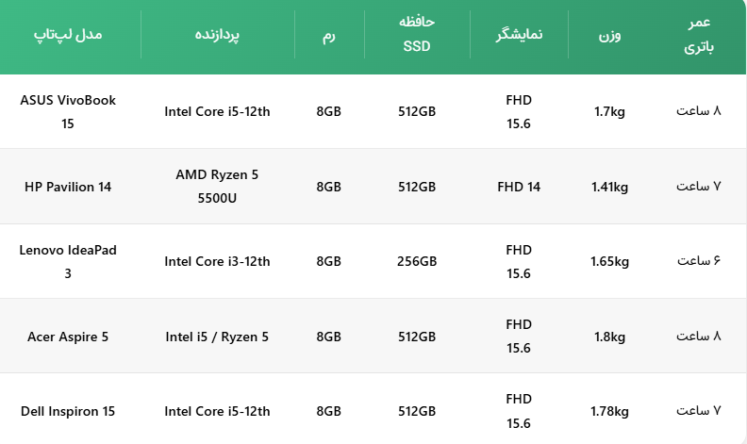This screenshot has width=747, height=444.
Task: Click the '1.7kg' weight cell
Action: coord(609,111)
